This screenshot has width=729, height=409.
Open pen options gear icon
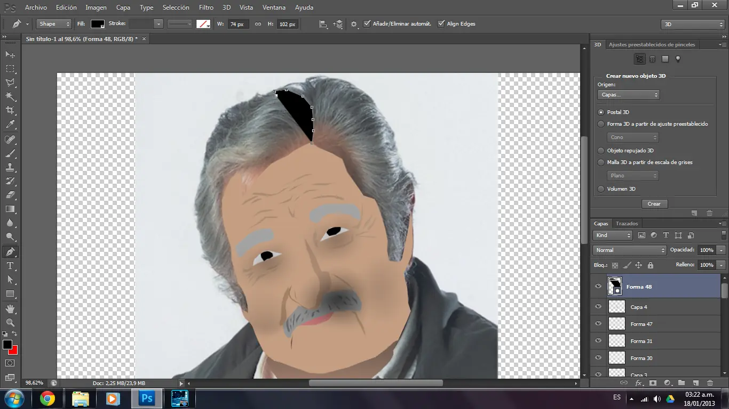(x=354, y=24)
